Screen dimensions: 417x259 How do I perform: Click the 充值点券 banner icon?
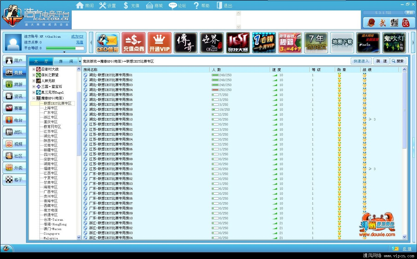134,43
